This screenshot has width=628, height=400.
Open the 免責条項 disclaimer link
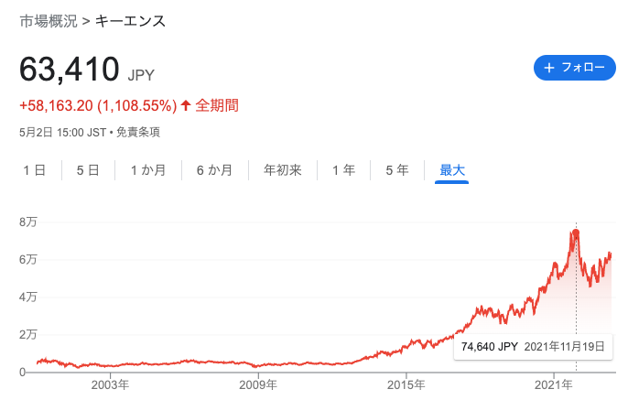coord(138,132)
